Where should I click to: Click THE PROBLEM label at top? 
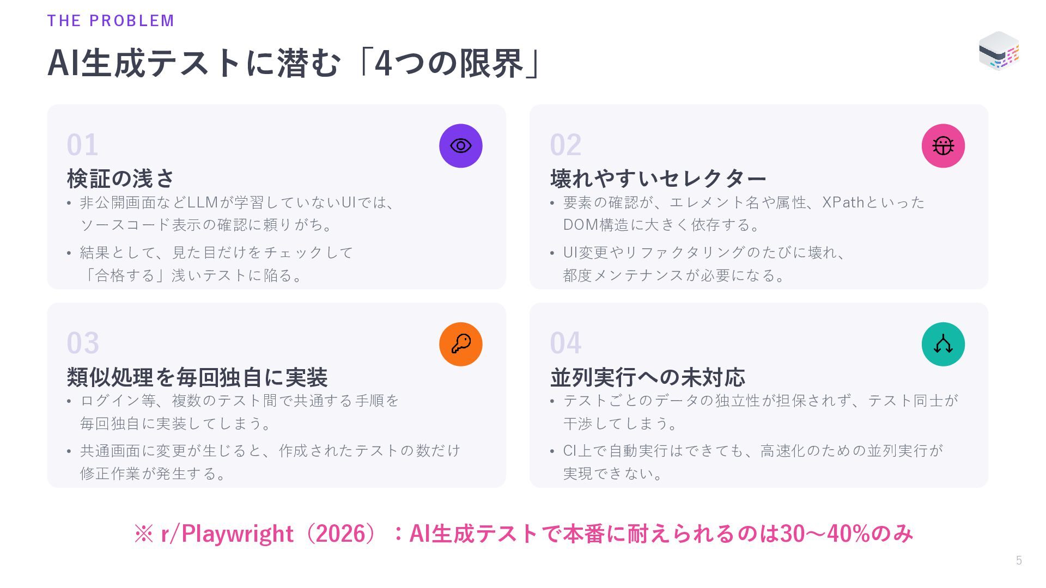pyautogui.click(x=111, y=21)
